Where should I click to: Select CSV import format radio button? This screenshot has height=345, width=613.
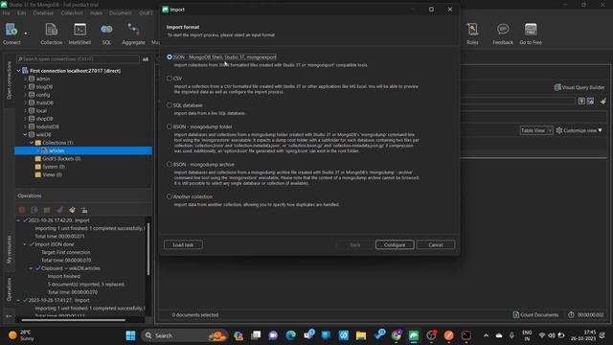pyautogui.click(x=170, y=79)
